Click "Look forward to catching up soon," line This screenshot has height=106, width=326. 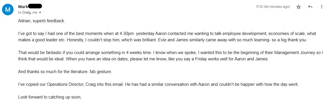(50, 97)
